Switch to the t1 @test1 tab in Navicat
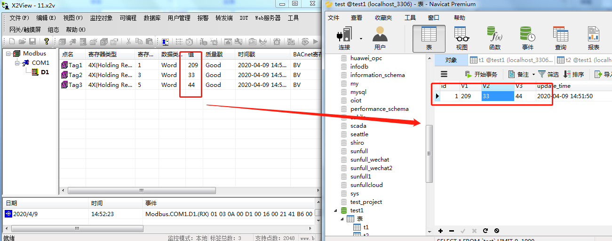This screenshot has height=241, width=612. point(511,60)
